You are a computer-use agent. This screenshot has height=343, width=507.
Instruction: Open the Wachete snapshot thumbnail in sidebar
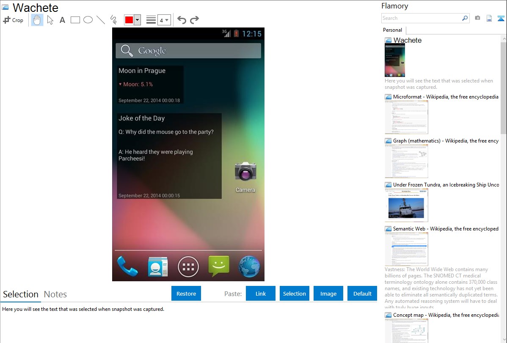tap(395, 60)
